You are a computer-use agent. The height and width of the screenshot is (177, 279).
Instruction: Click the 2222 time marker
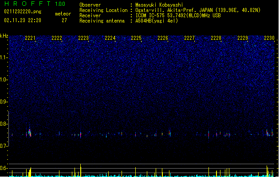[57, 38]
